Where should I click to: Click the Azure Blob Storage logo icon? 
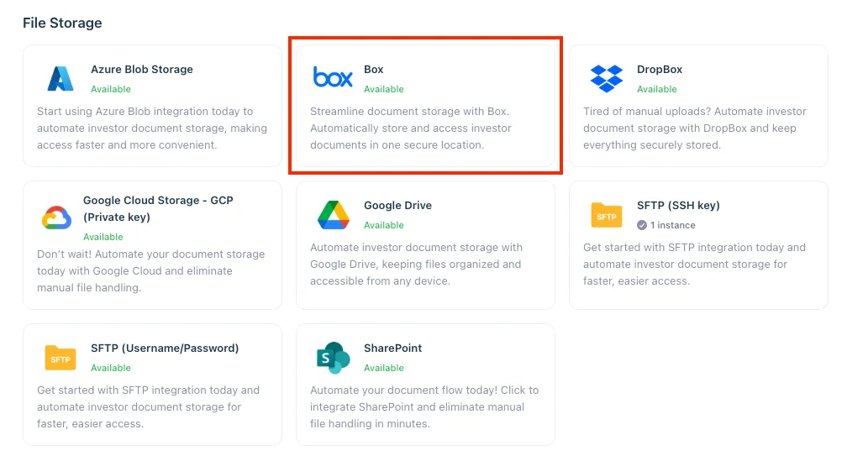(x=60, y=78)
